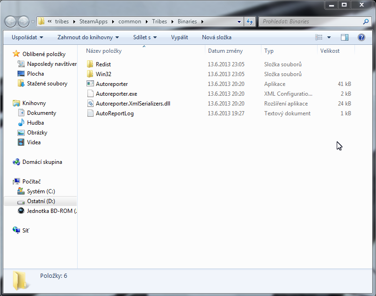Click the Obrázky library icon
This screenshot has width=376, height=296.
[x=21, y=133]
